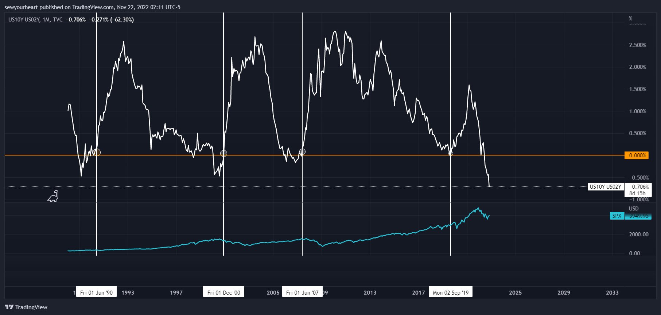Click the 1993 year label on time axis
661x315 pixels.
128,292
